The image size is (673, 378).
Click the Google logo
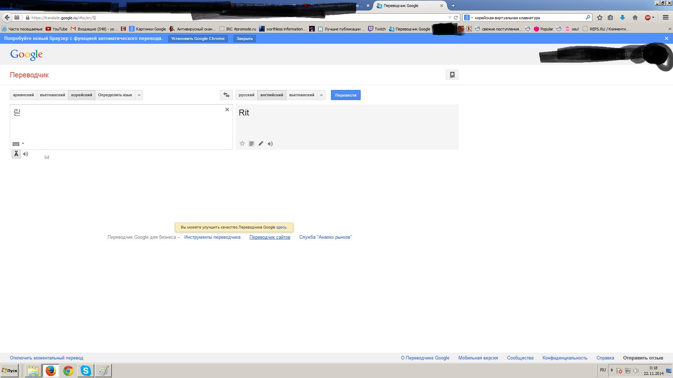pos(26,55)
